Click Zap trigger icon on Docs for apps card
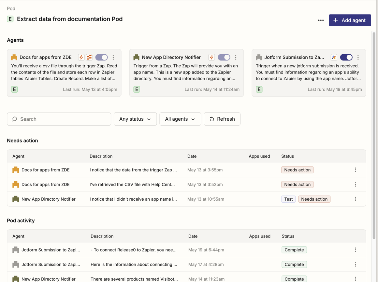Screen dimensions: 378x282 click(81, 57)
